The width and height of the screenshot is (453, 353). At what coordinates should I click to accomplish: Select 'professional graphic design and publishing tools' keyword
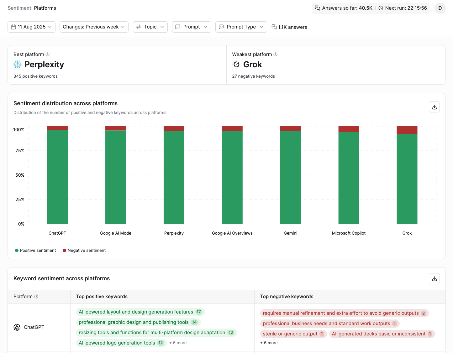pos(138,322)
